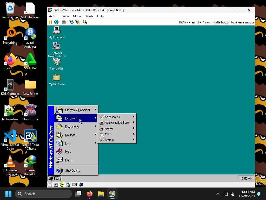Open 86Box settings via the gear toolbar icon

[85, 22]
